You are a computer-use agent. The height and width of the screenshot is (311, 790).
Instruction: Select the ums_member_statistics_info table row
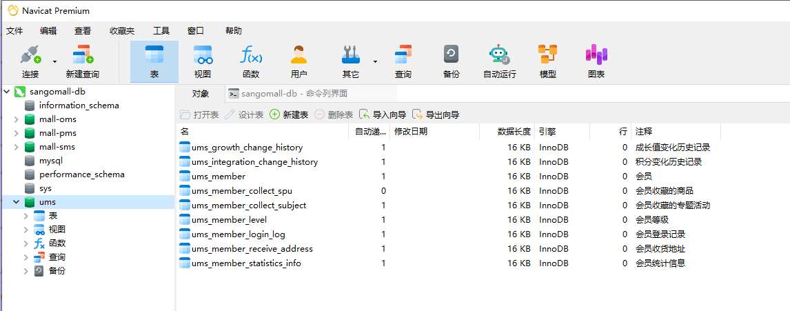(448, 263)
